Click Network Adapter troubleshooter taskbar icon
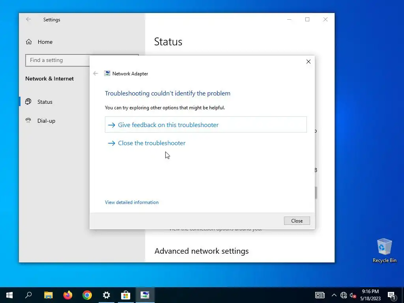 click(145, 295)
